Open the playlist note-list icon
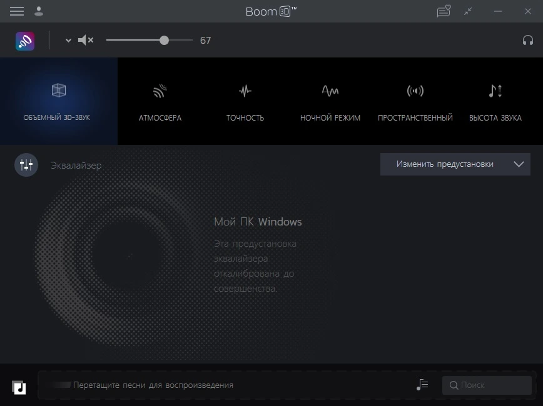The height and width of the screenshot is (406, 543). click(x=422, y=385)
